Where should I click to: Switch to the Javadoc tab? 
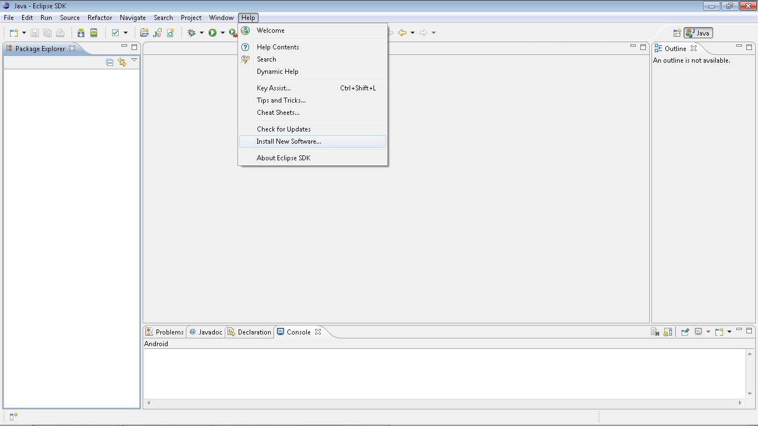click(206, 332)
